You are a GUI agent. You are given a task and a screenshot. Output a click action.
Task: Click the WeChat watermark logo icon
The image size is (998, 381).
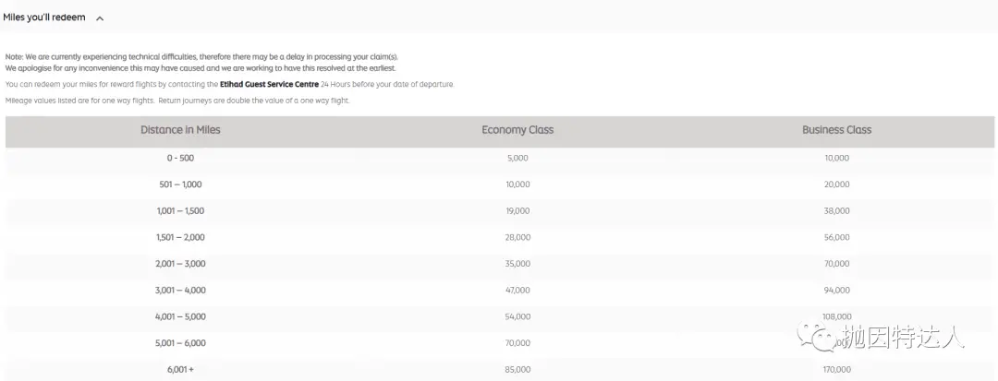(817, 338)
